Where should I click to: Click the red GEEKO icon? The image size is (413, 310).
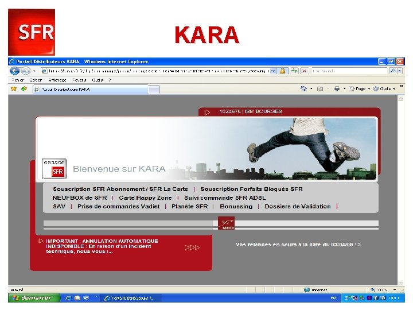coord(226,223)
